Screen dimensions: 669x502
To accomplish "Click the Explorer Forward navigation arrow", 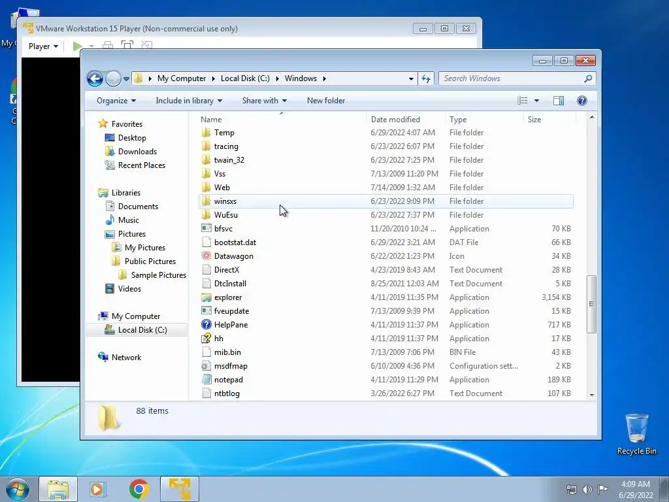I will pyautogui.click(x=113, y=78).
